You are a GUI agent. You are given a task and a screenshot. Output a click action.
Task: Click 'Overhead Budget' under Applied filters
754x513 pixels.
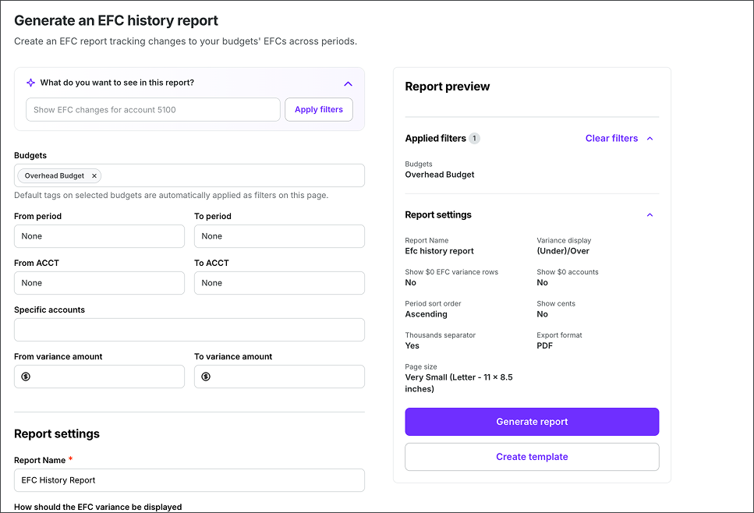pos(440,175)
